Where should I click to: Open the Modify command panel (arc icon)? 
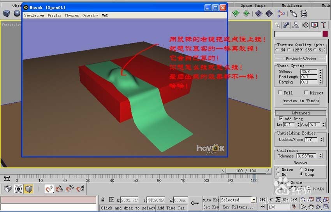click(286, 25)
